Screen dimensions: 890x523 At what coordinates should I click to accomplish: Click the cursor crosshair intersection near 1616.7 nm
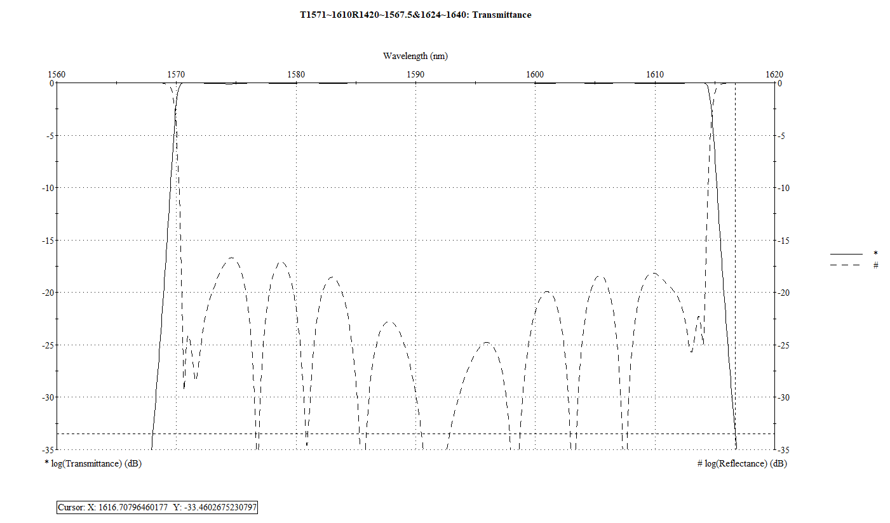click(x=735, y=434)
